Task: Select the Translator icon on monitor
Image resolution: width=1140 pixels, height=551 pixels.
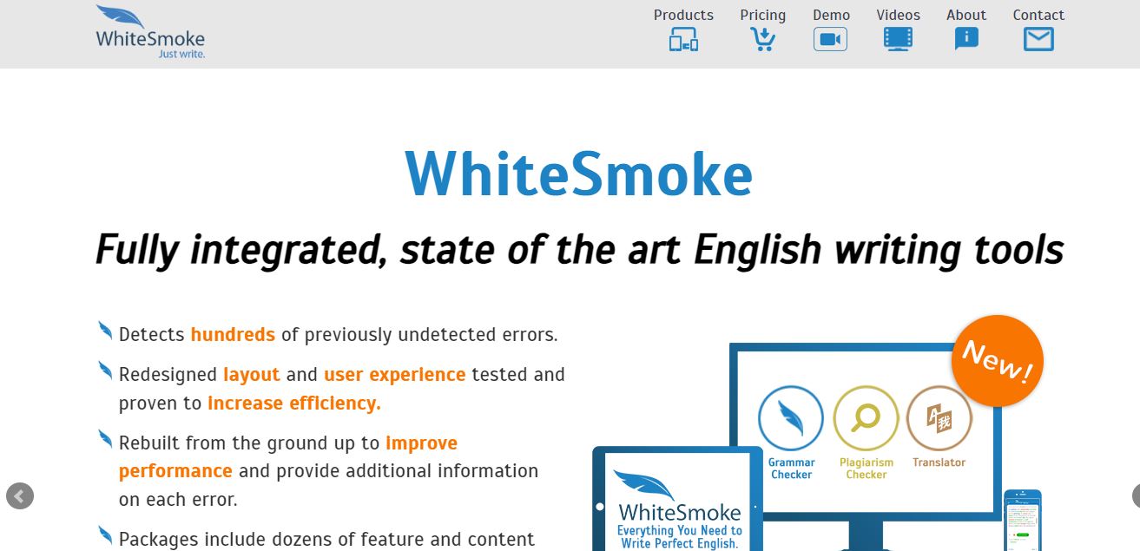Action: (939, 417)
